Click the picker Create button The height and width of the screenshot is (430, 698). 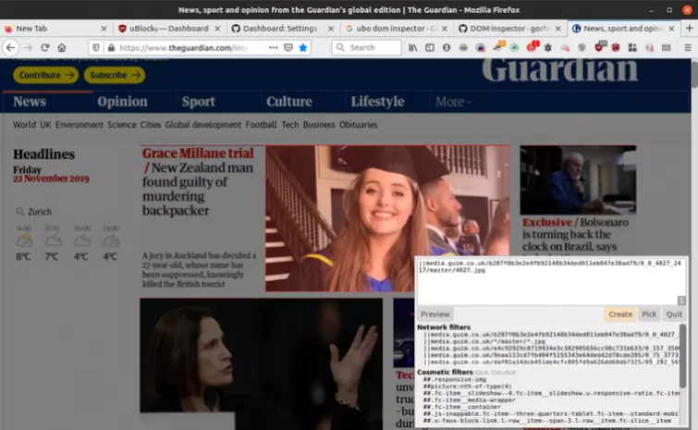620,314
